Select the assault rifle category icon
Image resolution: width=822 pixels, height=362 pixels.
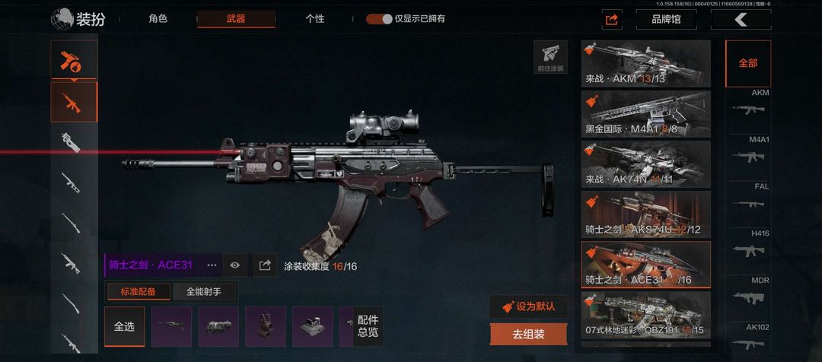click(x=74, y=102)
